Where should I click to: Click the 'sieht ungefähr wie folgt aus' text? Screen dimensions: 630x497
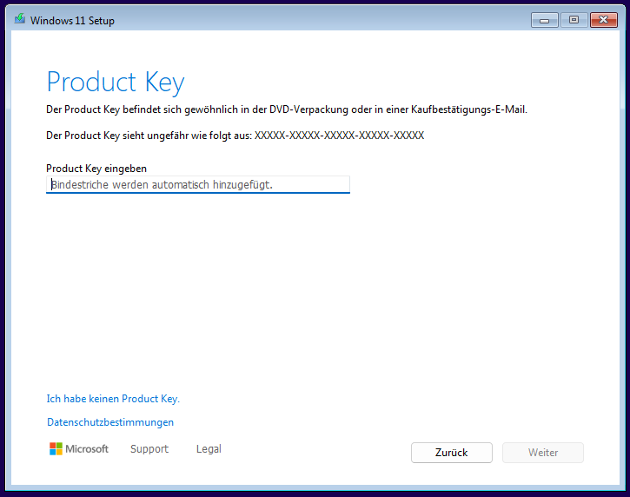(187, 136)
